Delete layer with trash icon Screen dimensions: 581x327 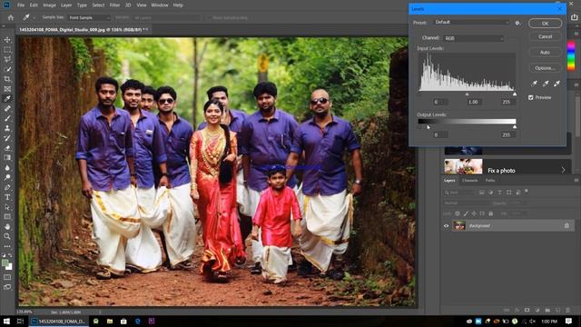(567, 310)
